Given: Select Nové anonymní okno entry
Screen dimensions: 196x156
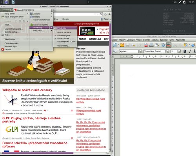Looking at the screenshot, I should [x=15, y=17].
